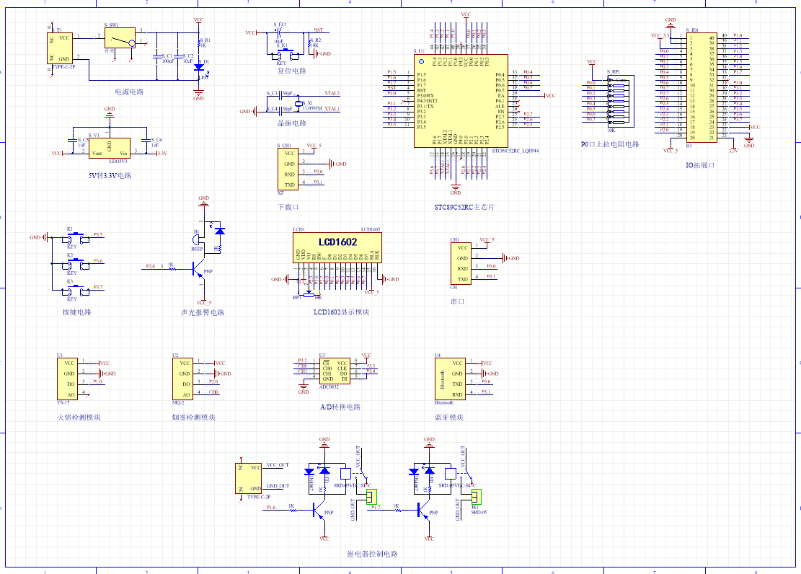Select the ADC0832 converter chip U3
This screenshot has height=574, width=801.
coord(334,371)
